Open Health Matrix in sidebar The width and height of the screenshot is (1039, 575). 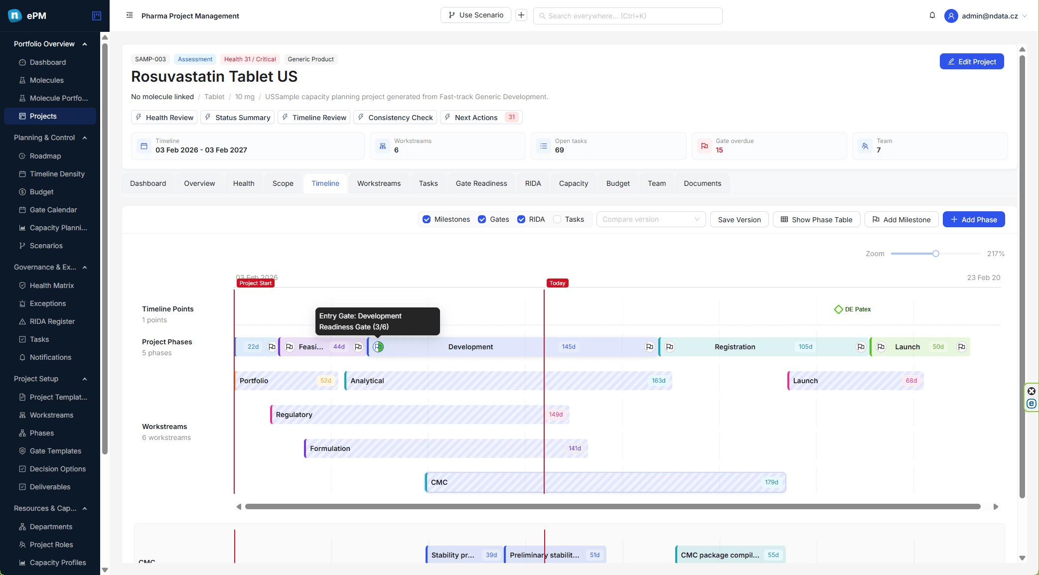click(52, 286)
